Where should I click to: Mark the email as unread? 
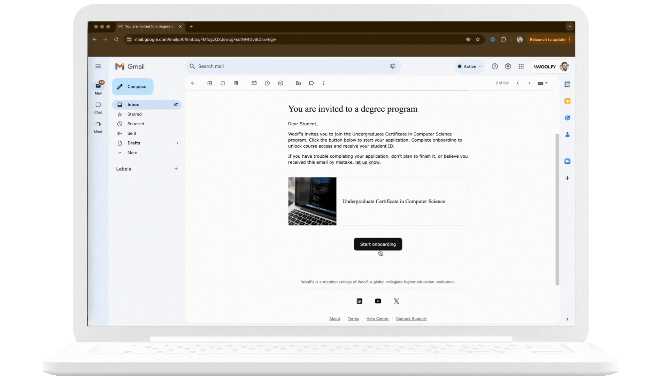tap(254, 83)
